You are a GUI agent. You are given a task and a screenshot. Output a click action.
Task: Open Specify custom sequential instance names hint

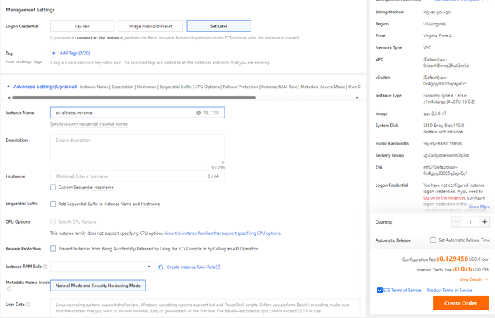pos(89,123)
